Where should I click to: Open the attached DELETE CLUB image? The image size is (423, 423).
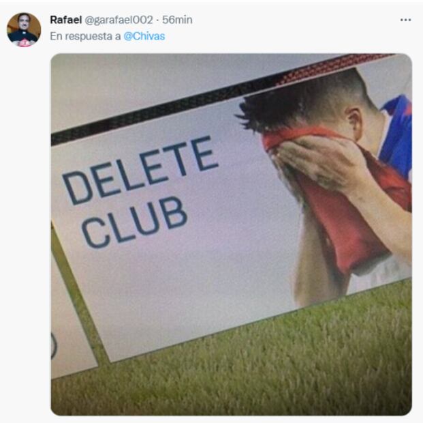(x=231, y=234)
